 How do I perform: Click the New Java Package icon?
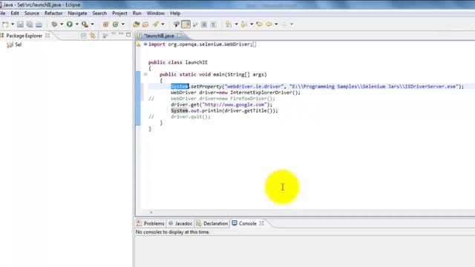105,24
